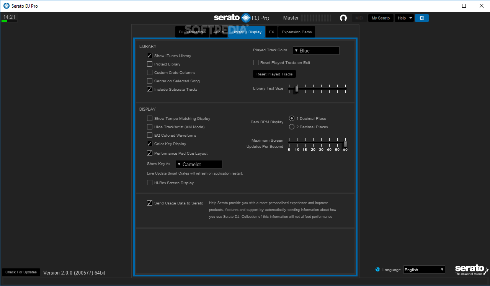Image resolution: width=490 pixels, height=286 pixels.
Task: Enable EQ Colored Waveforms
Action: coord(150,136)
